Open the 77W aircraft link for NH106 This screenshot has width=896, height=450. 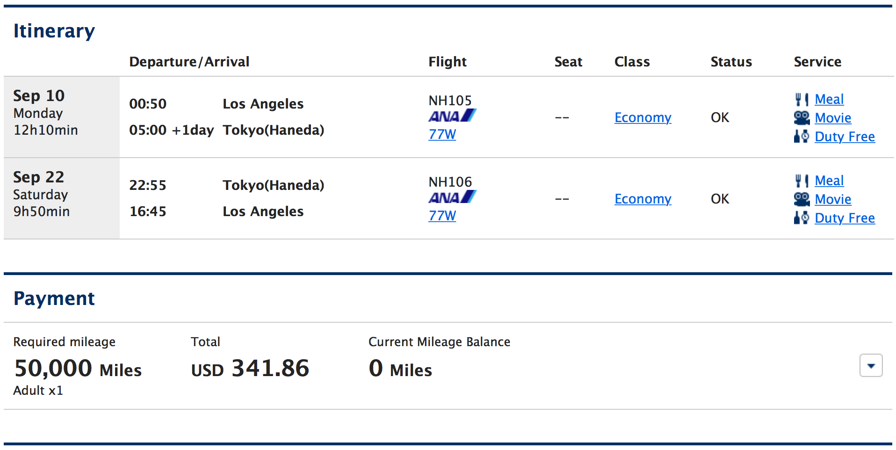coord(442,216)
